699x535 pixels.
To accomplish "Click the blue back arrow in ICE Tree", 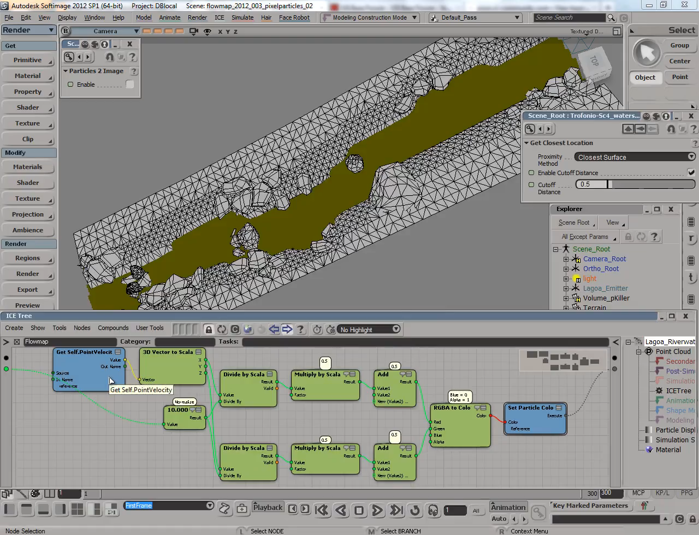I will pyautogui.click(x=274, y=329).
